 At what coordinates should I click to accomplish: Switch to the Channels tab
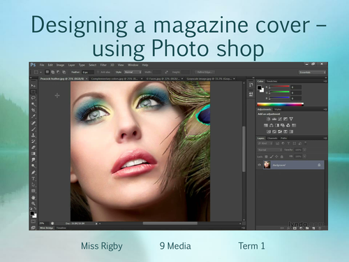272,138
